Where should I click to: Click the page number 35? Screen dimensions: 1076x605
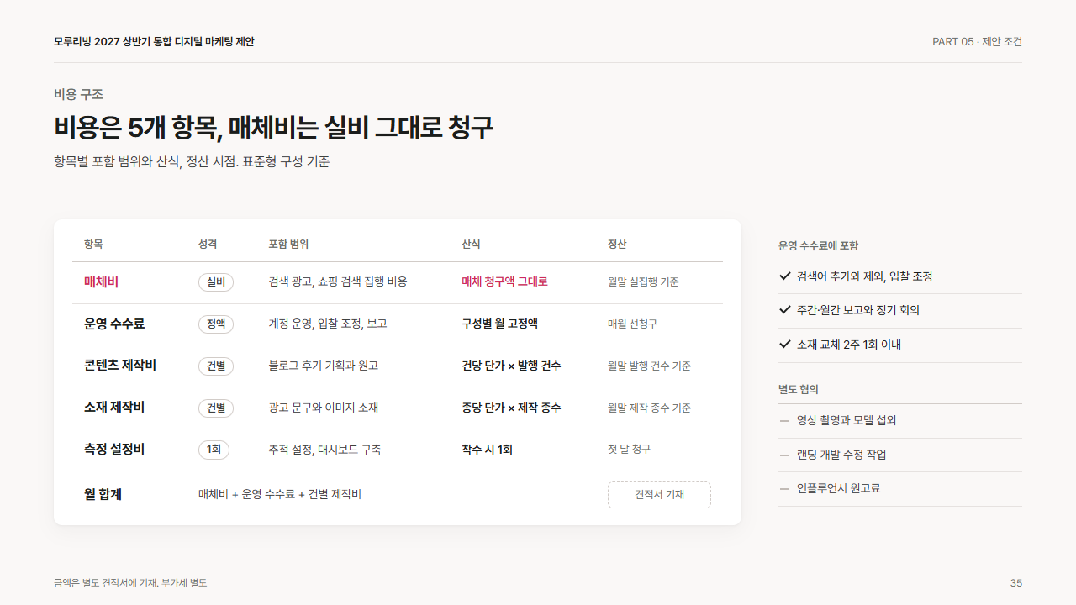pos(1016,582)
